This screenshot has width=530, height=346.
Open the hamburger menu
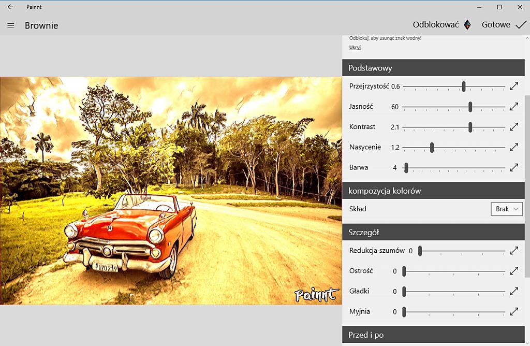[x=11, y=25]
